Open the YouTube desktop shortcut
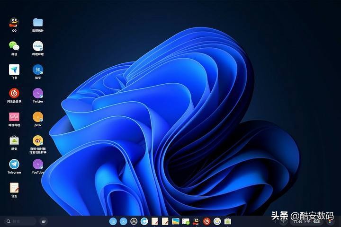 [38, 164]
